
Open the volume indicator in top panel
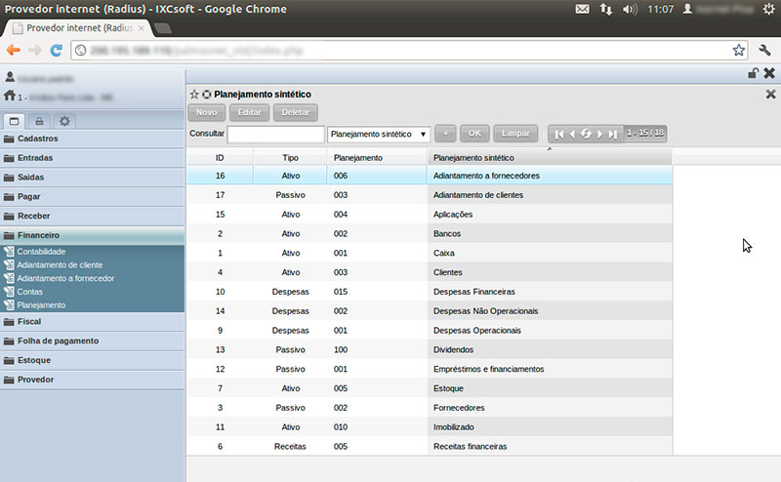tap(630, 9)
